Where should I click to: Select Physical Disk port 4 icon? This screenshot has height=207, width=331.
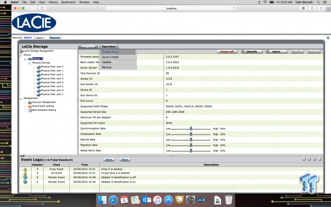click(38, 83)
